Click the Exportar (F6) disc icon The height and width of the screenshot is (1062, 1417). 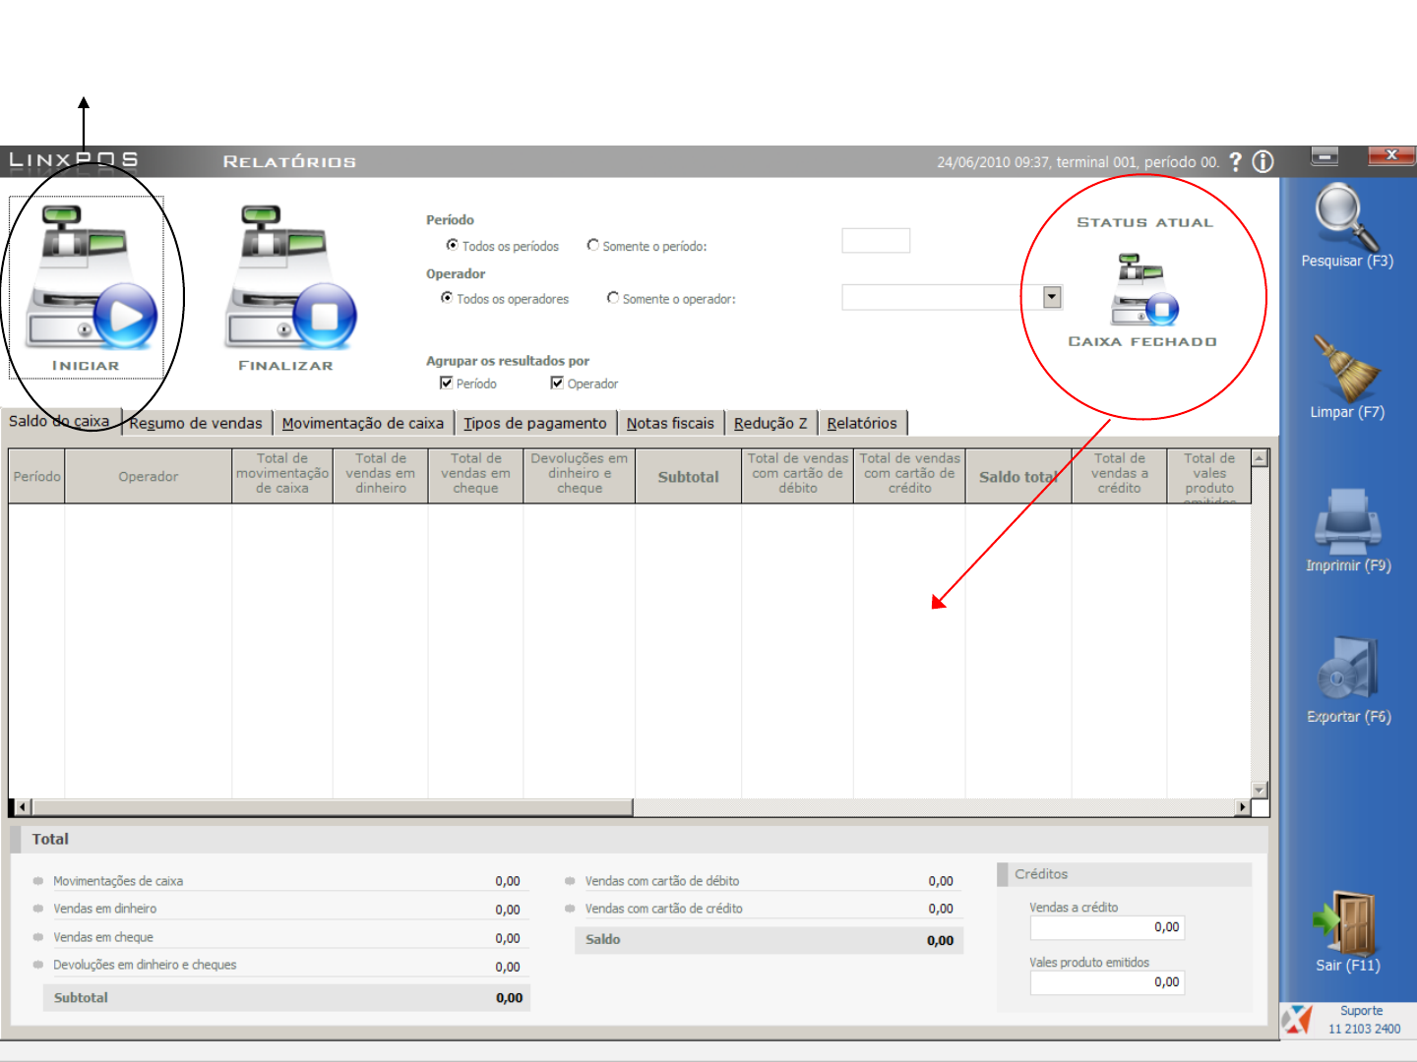click(x=1347, y=670)
